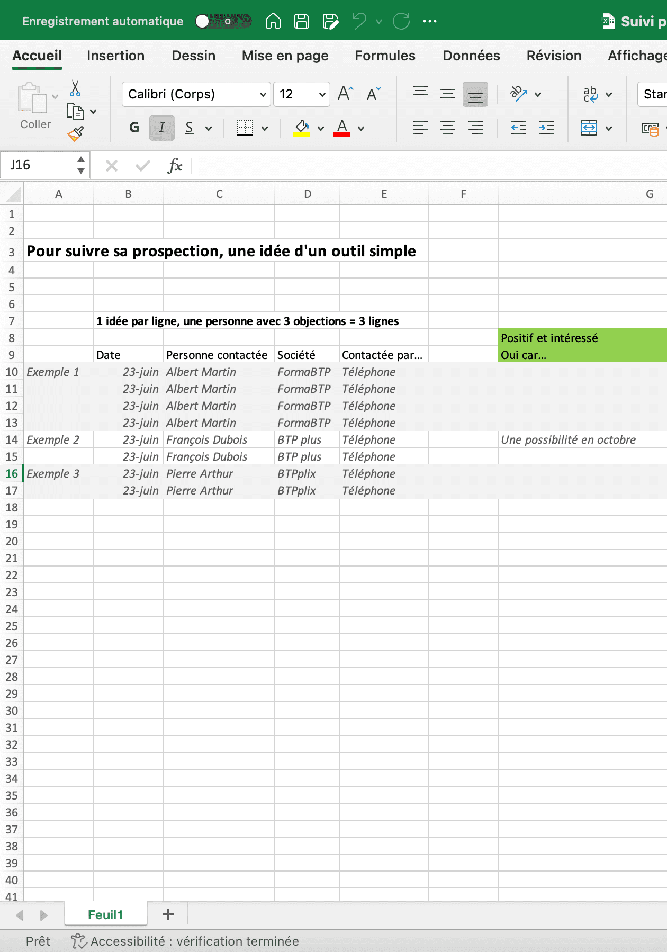Click the Copy icon
This screenshot has height=952, width=667.
pyautogui.click(x=75, y=111)
